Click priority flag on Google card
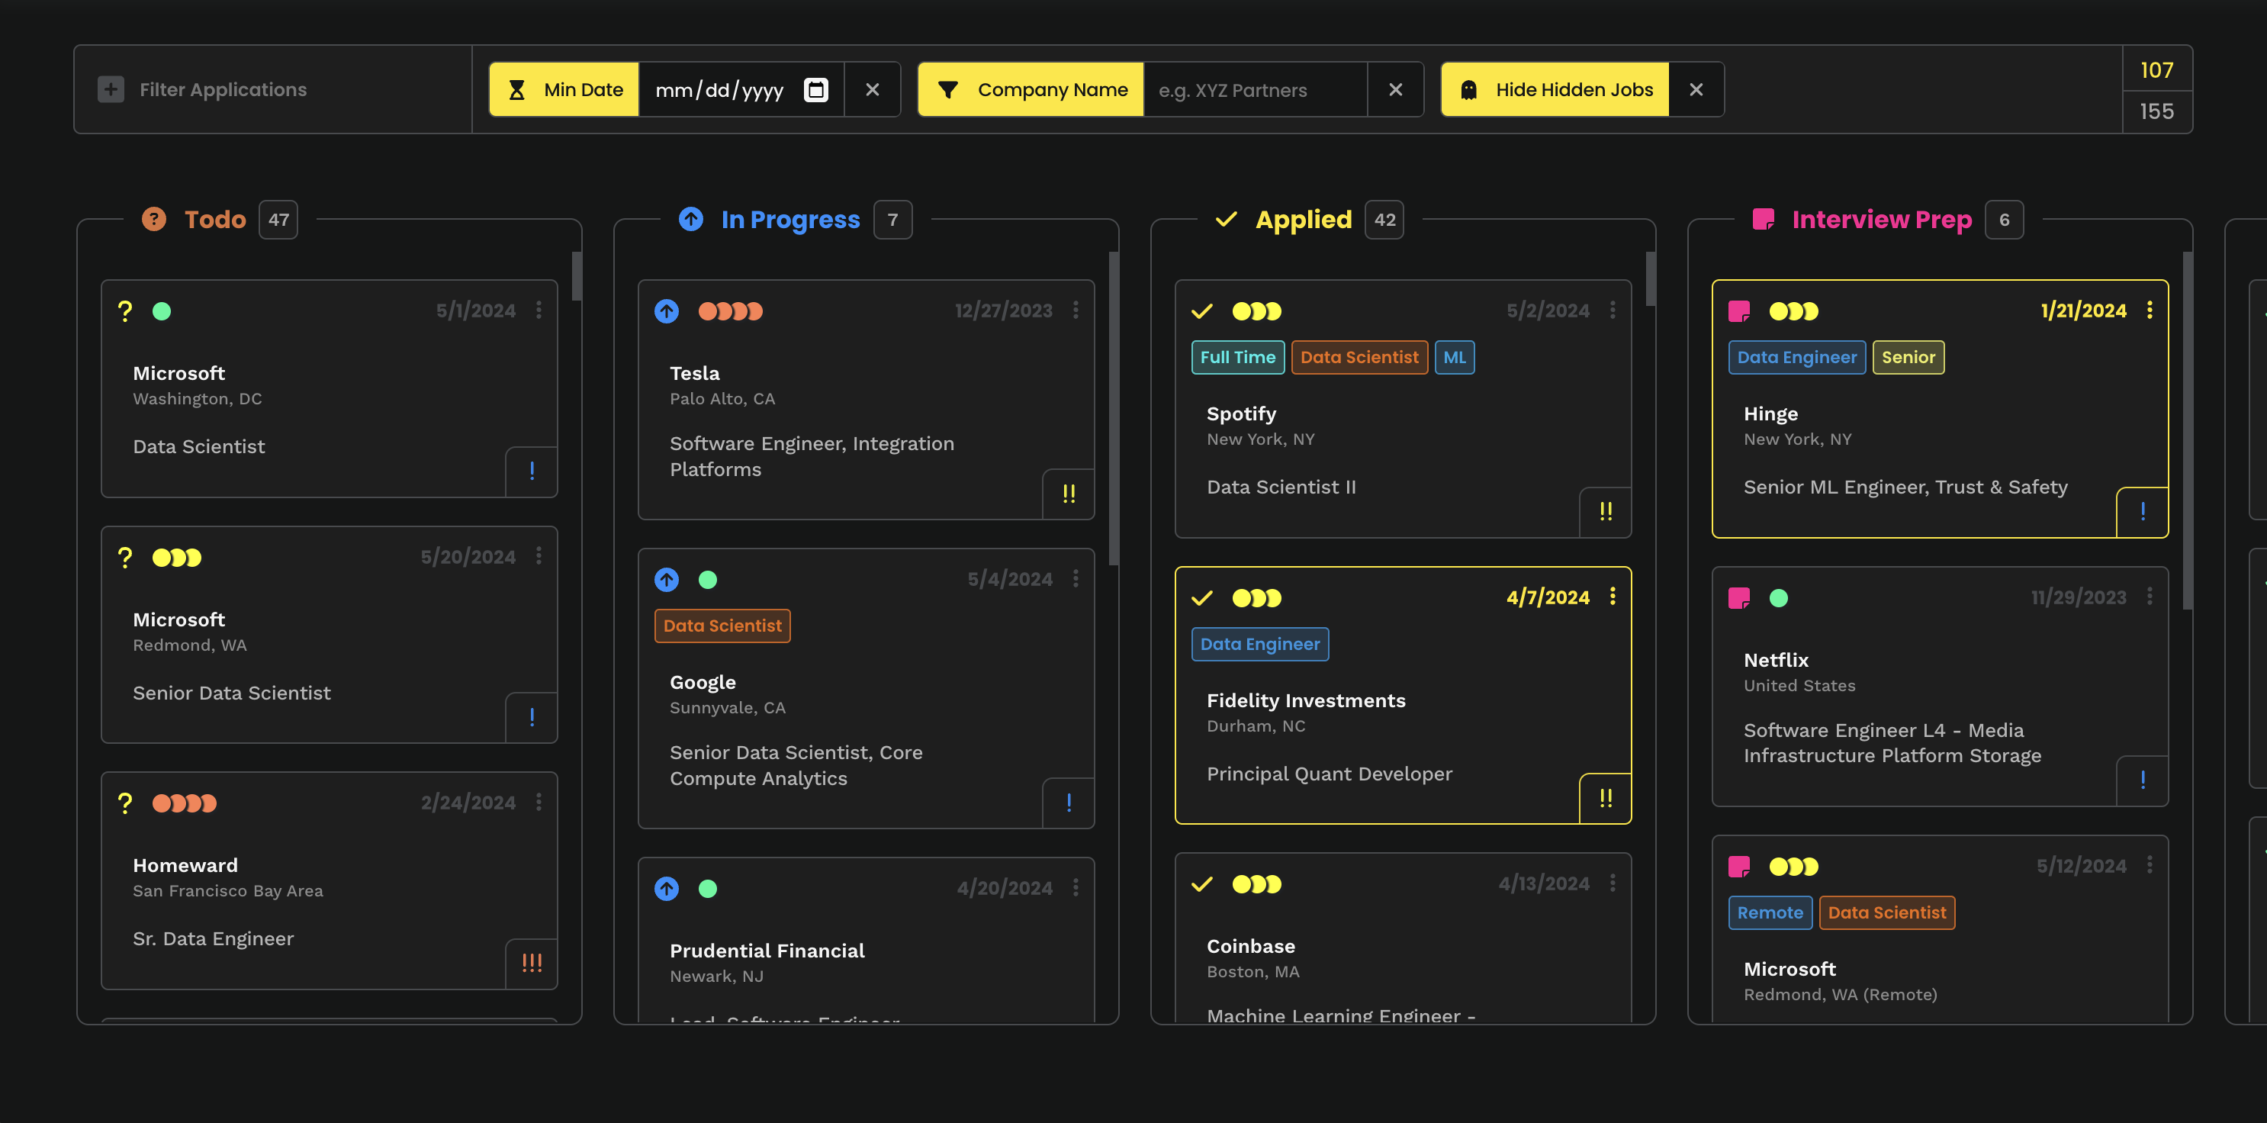Screen dimensions: 2267x1123 coord(1069,803)
